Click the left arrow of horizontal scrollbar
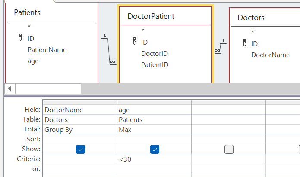The image size is (300, 177). tap(10, 88)
